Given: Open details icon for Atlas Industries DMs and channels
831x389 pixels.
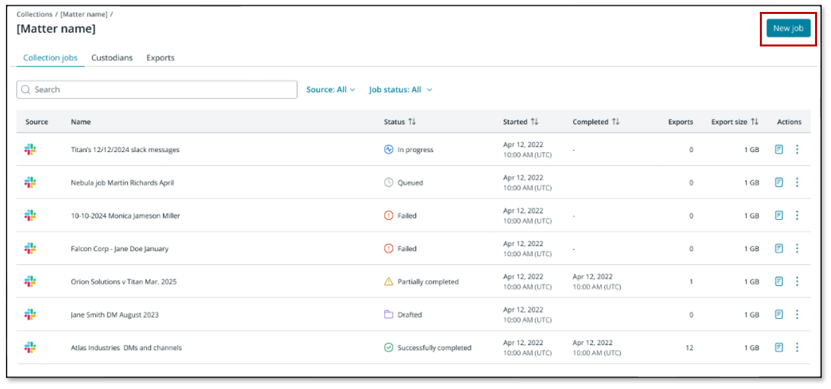Looking at the screenshot, I should (x=779, y=347).
